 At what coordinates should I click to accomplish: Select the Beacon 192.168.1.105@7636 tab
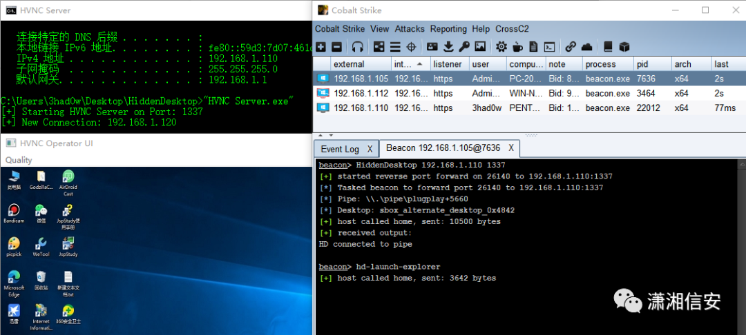(443, 148)
